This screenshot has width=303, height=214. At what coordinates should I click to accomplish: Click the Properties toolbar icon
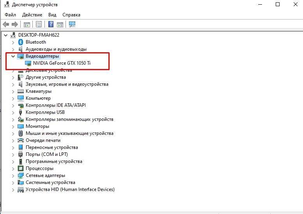click(39, 24)
